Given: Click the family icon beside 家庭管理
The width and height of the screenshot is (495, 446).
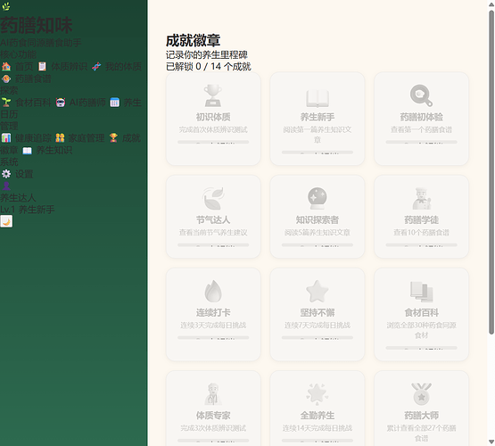Looking at the screenshot, I should (60, 138).
